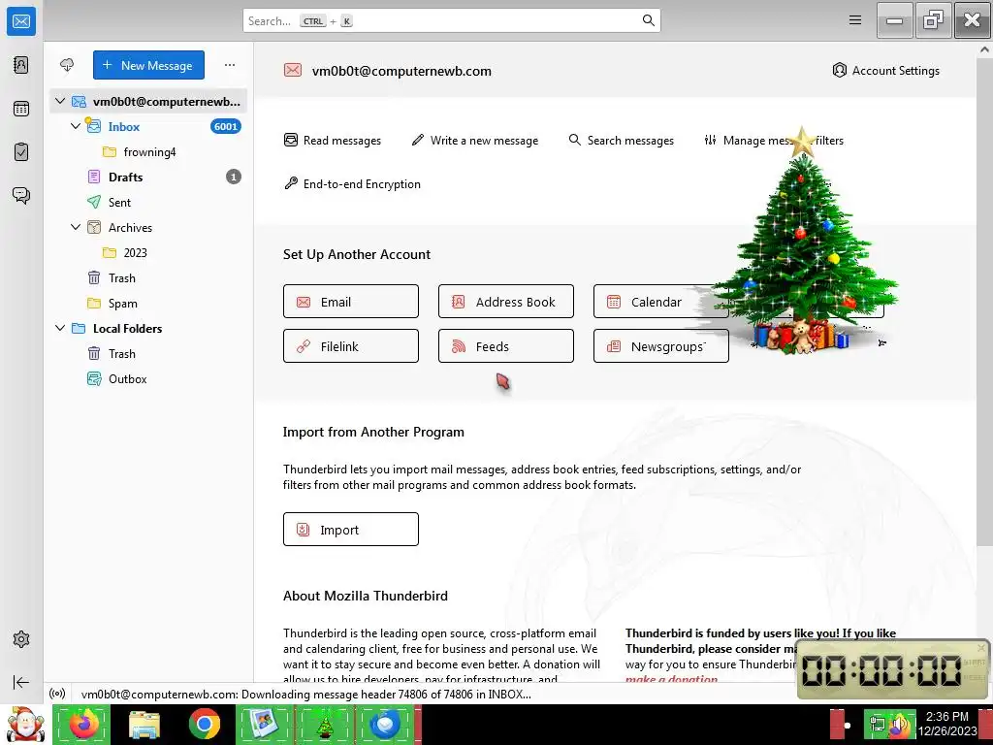Open the folder pane options ellipsis
The width and height of the screenshot is (993, 745).
point(230,65)
